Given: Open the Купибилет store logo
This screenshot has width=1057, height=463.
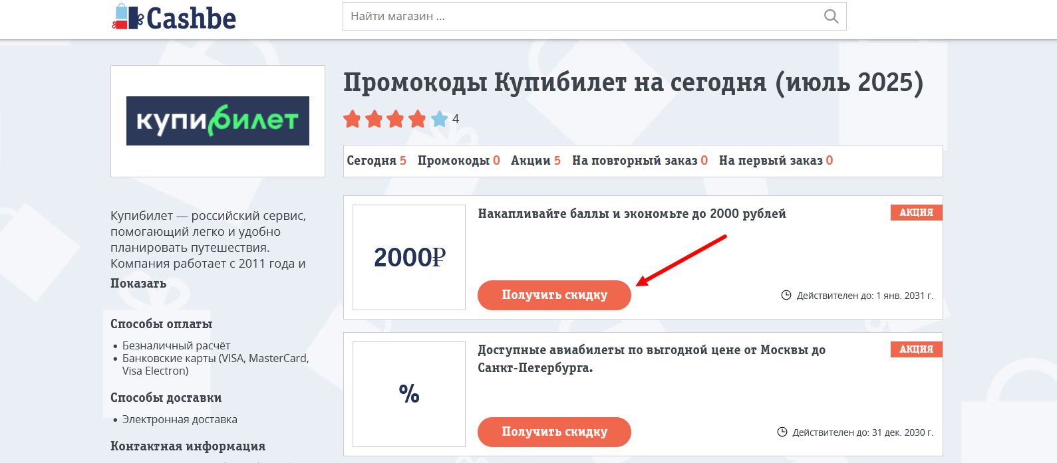Looking at the screenshot, I should pyautogui.click(x=218, y=121).
